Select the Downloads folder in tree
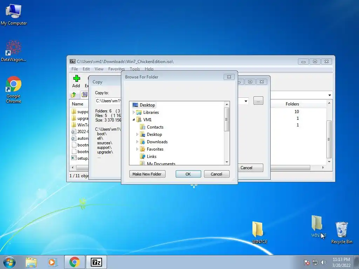The height and width of the screenshot is (269, 359). point(154,142)
